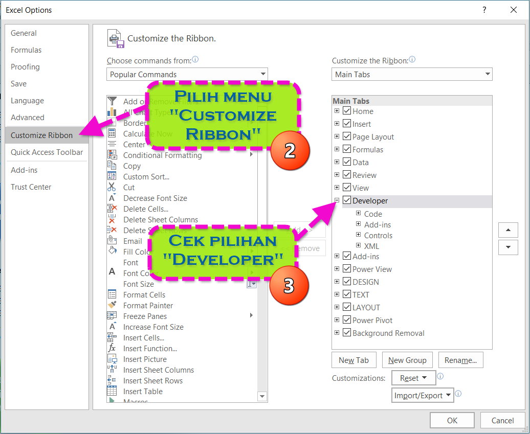Click the Insert Cells icon
Image resolution: width=530 pixels, height=434 pixels.
(112, 337)
